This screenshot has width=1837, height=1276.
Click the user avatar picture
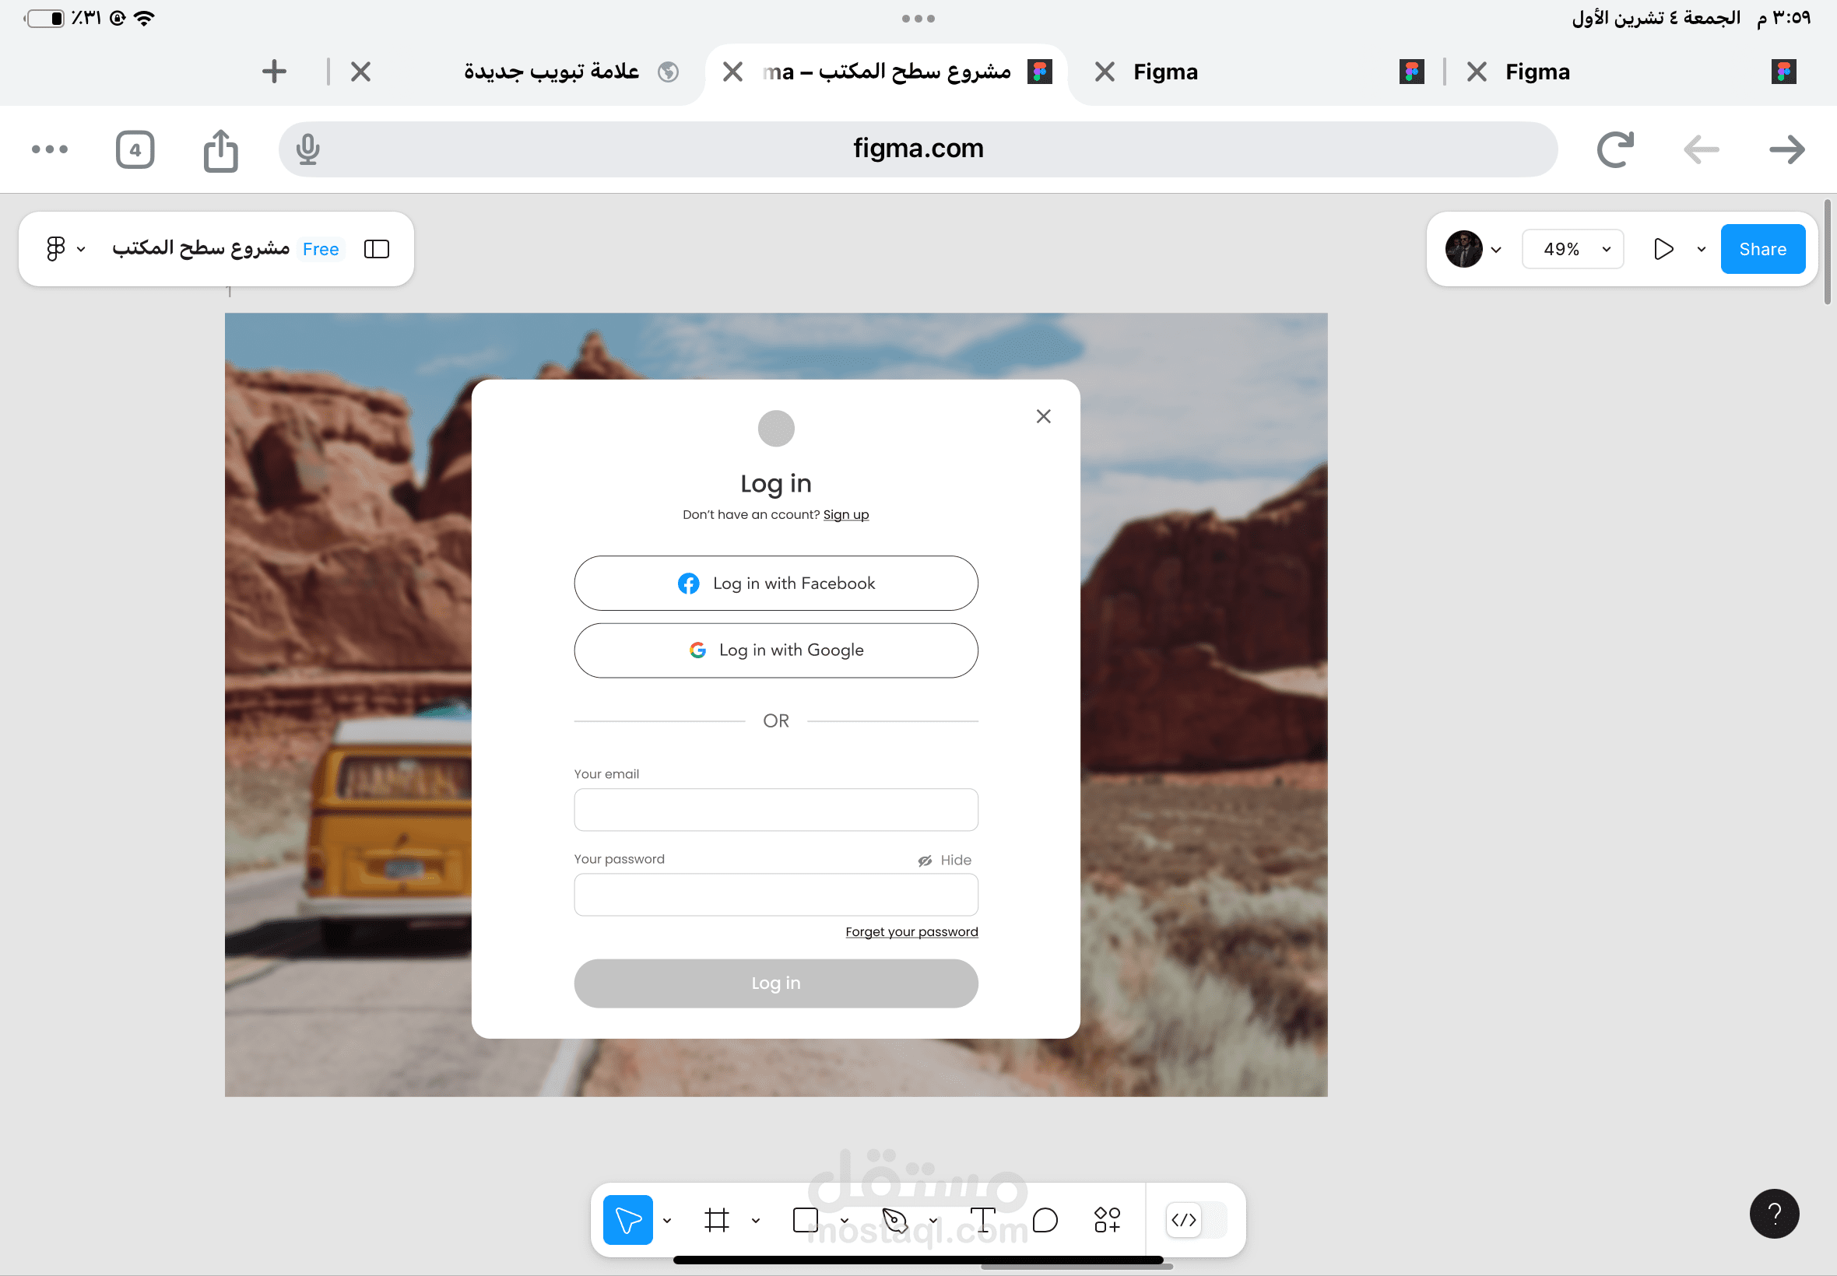(x=1463, y=250)
